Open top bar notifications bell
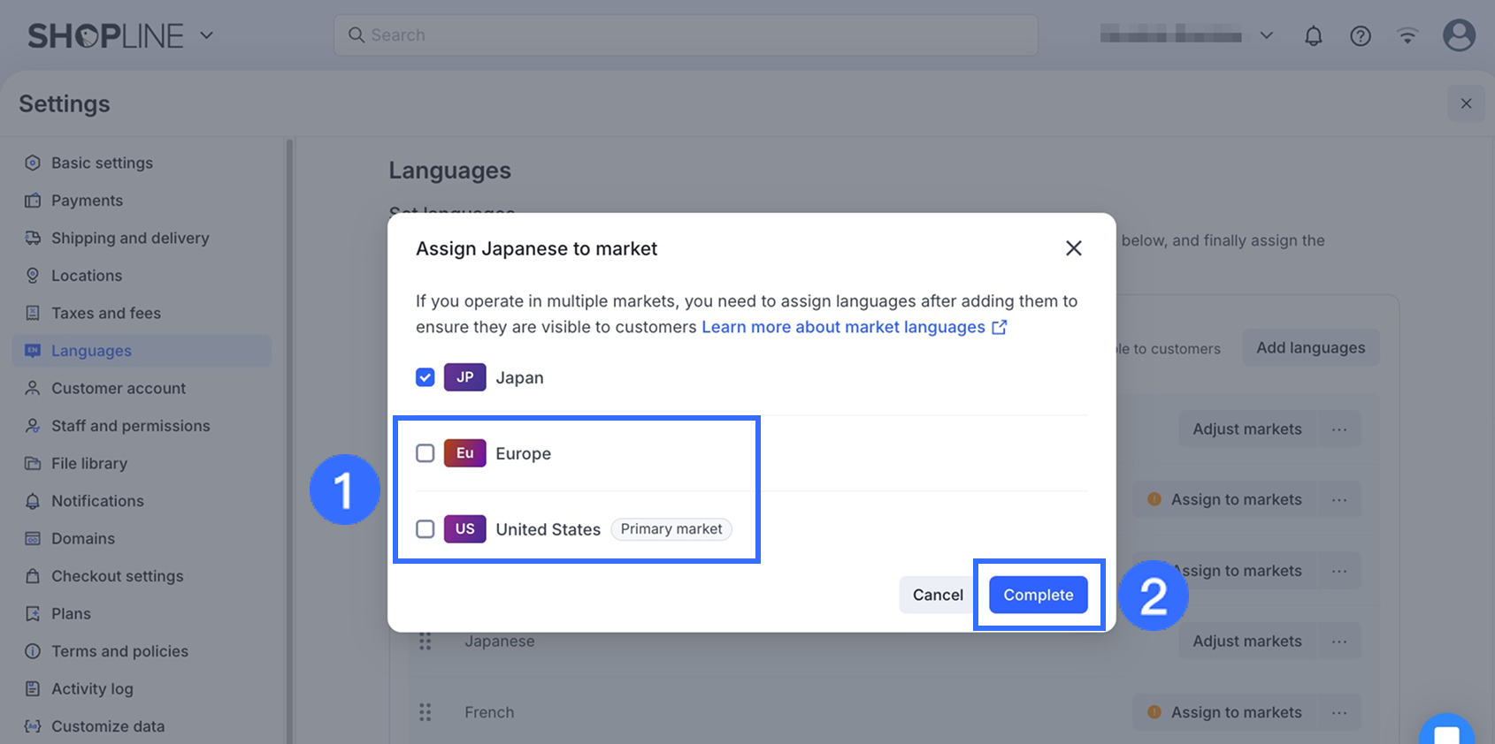Image resolution: width=1495 pixels, height=744 pixels. (x=1314, y=35)
